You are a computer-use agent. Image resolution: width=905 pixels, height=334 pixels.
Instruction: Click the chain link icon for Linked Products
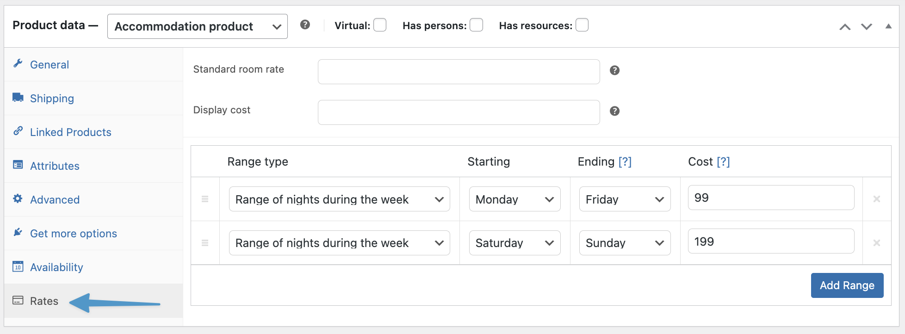[x=18, y=131]
